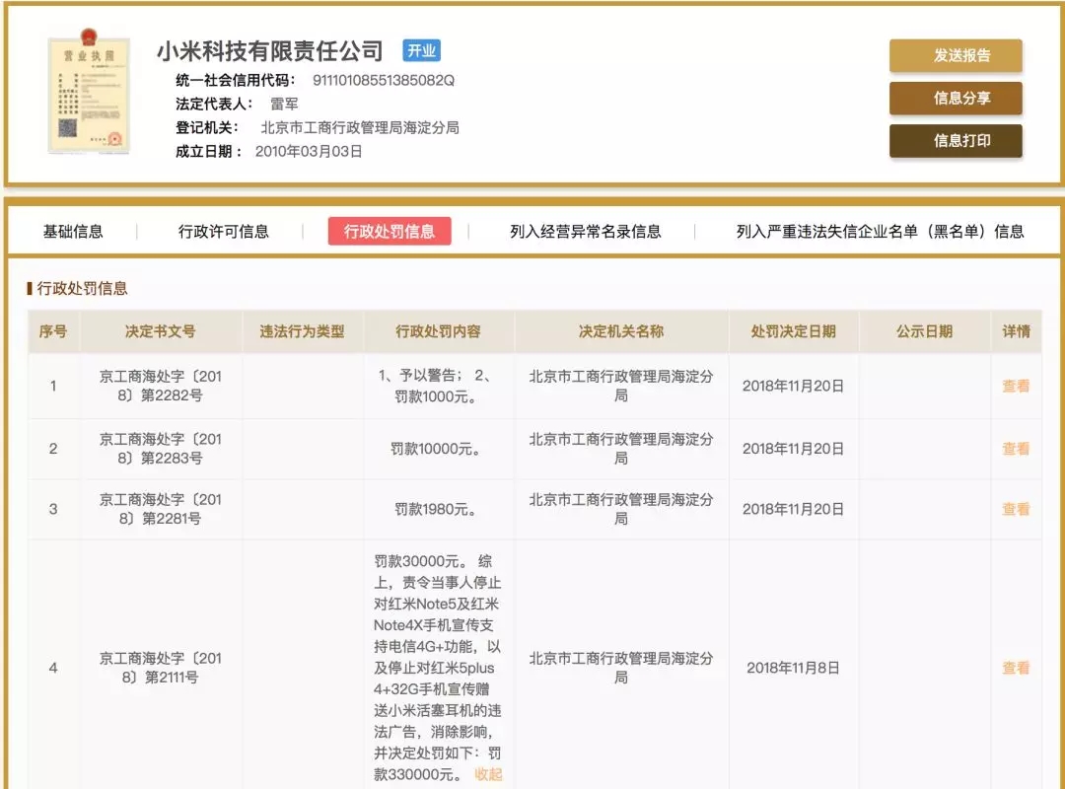Click penalty text 罚款1980元
The image size is (1065, 789).
point(436,510)
